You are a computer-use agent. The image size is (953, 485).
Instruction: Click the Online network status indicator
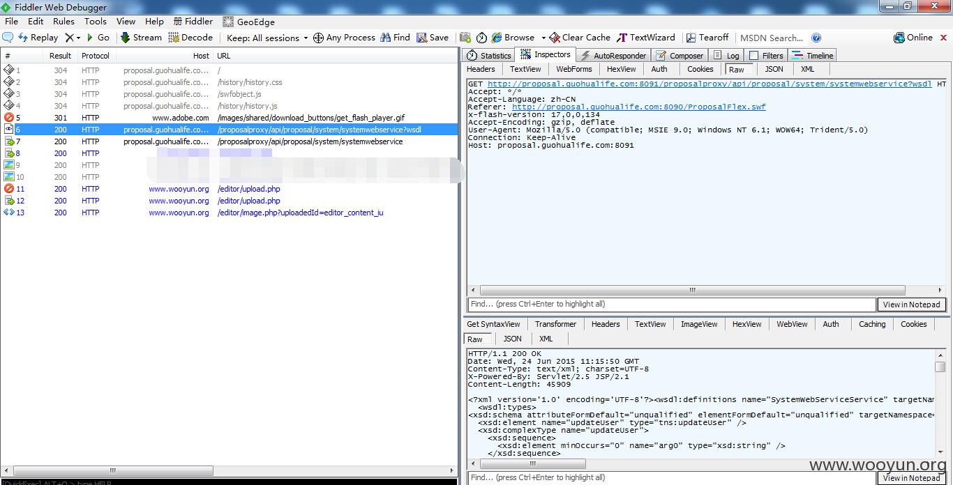[x=913, y=38]
